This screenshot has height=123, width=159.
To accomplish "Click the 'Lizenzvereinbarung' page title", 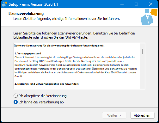I will tap(26, 14).
